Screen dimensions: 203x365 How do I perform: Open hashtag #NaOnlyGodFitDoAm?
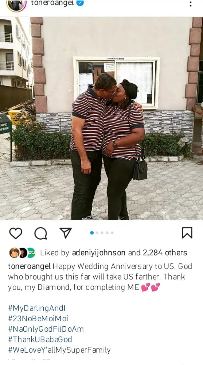[x=46, y=329]
